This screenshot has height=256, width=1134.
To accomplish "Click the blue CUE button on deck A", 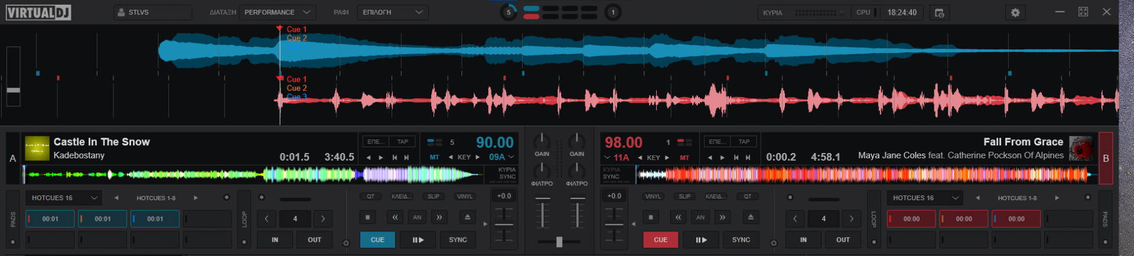I will 377,240.
